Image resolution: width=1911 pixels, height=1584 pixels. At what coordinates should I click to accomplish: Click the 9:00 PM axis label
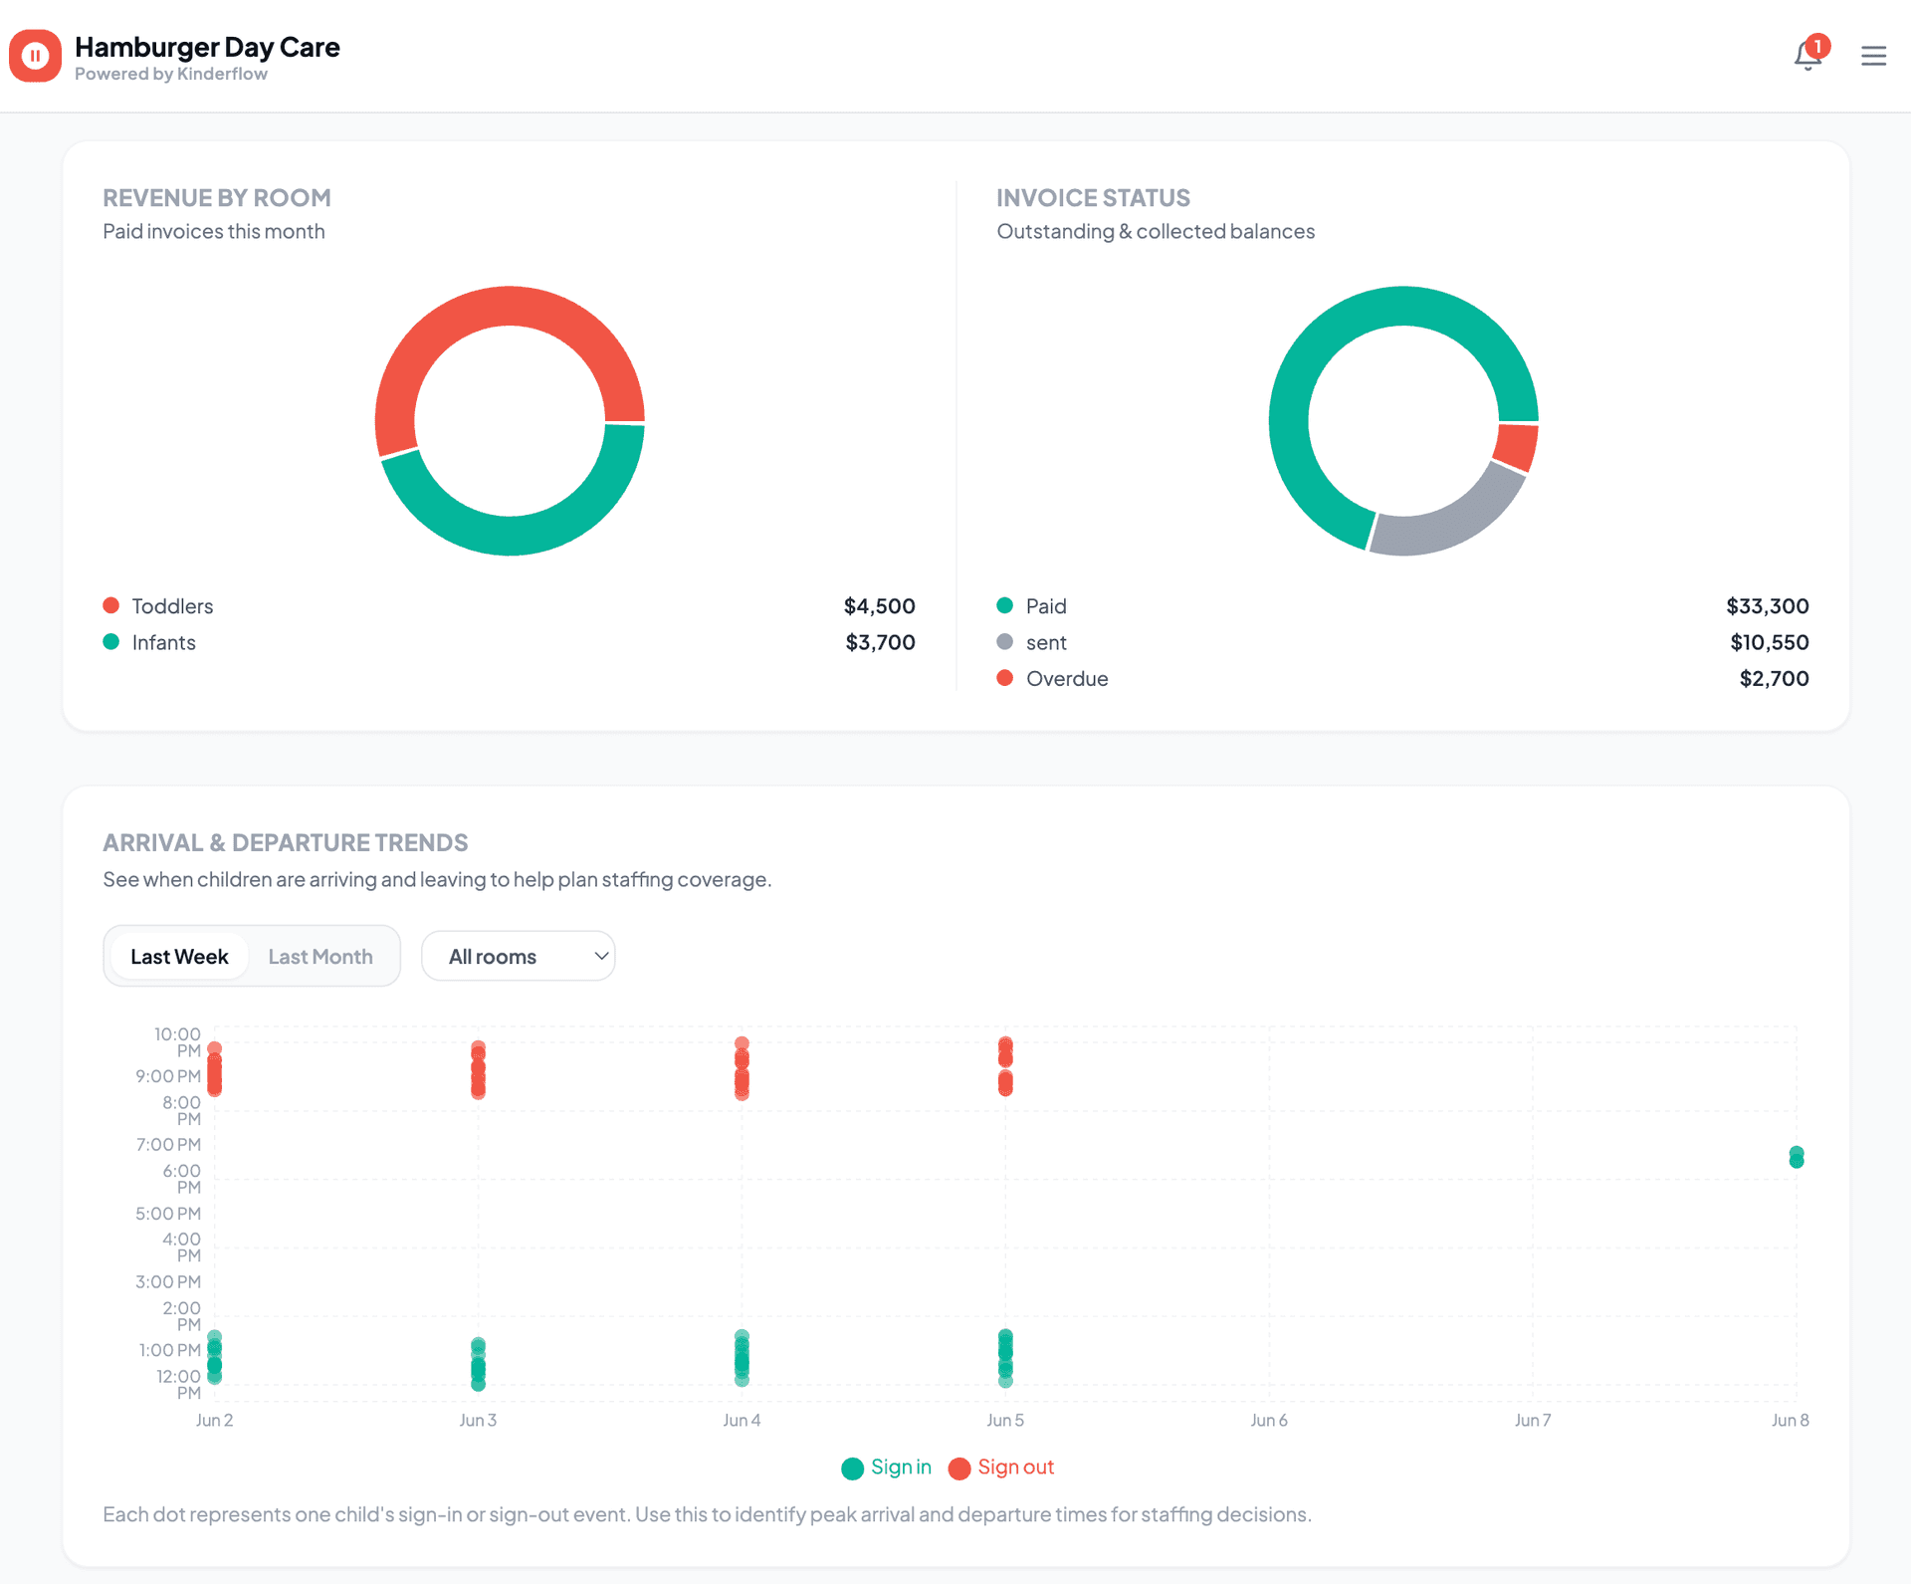(x=168, y=1076)
